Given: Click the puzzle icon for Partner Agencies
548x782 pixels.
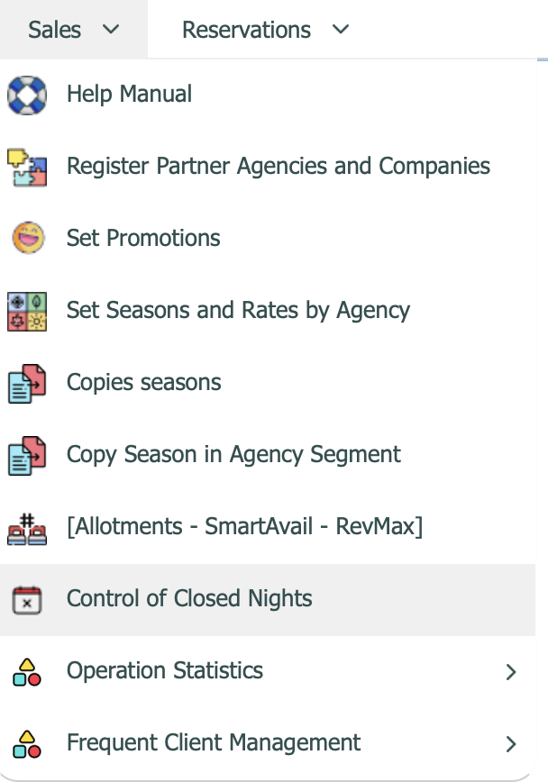Looking at the screenshot, I should [27, 167].
